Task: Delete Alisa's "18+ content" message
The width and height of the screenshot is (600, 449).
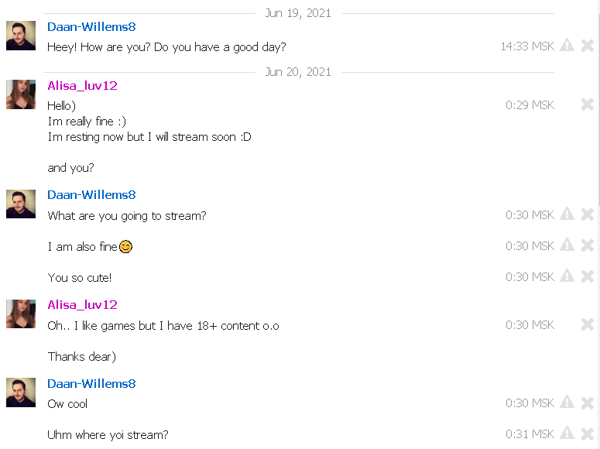Action: click(x=588, y=324)
